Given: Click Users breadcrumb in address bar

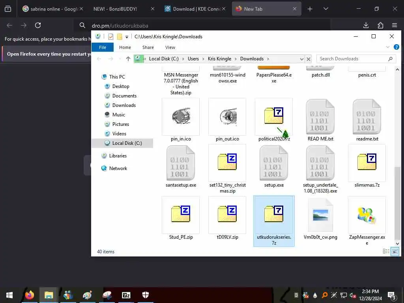Looking at the screenshot, I should coord(193,59).
